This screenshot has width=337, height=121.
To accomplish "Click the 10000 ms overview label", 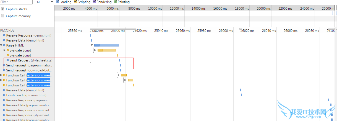I will (x=155, y=9).
